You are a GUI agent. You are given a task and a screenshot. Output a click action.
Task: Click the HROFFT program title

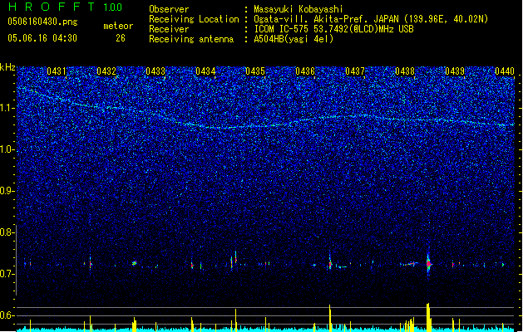tap(52, 7)
